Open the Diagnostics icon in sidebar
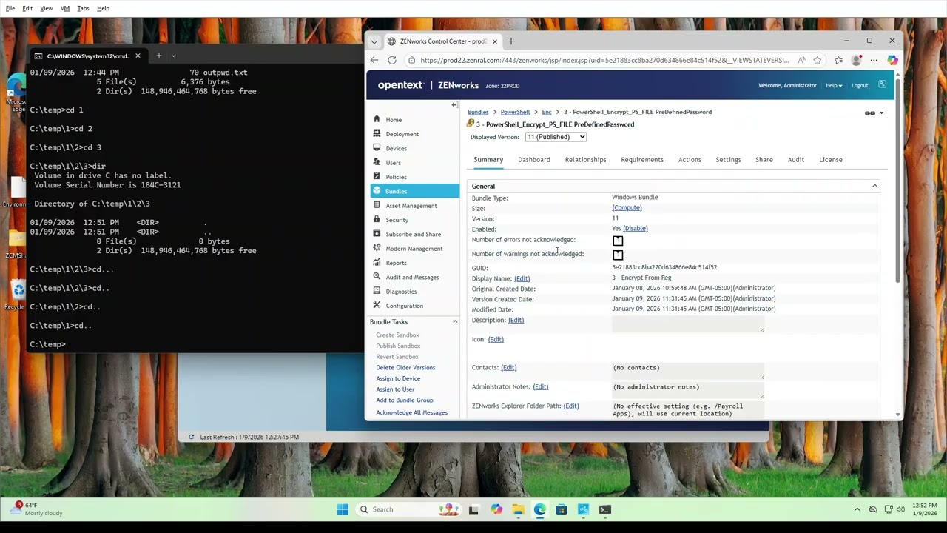This screenshot has height=533, width=947. pyautogui.click(x=377, y=291)
